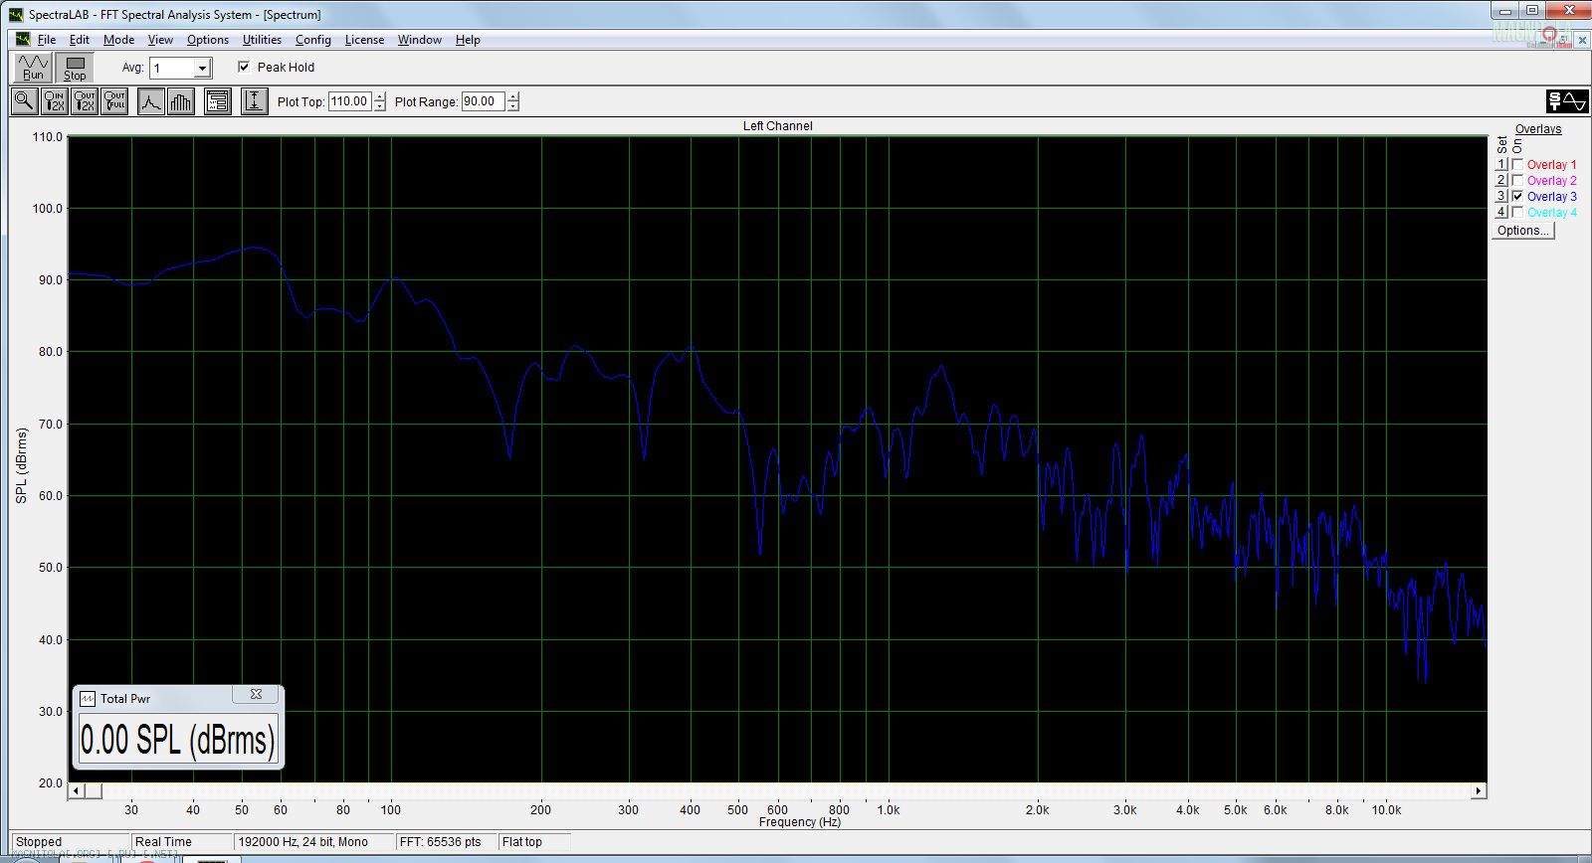1592x863 pixels.
Task: Toggle the Peak Hold checkbox
Action: click(244, 67)
